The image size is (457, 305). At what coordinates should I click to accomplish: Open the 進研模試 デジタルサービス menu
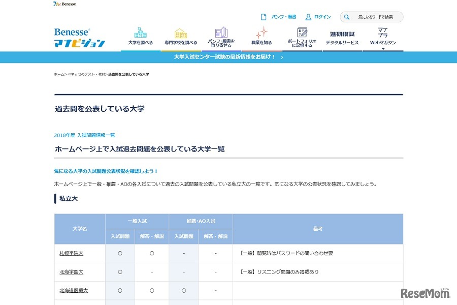coord(342,38)
